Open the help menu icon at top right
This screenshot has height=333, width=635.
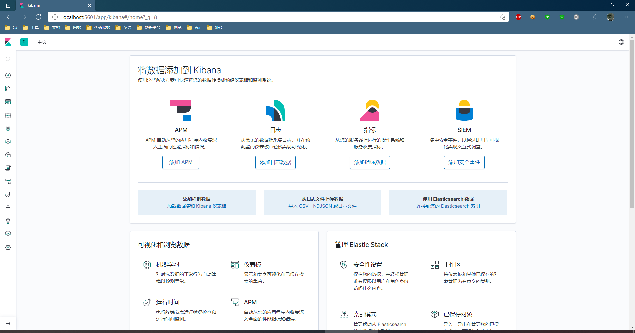click(x=621, y=42)
